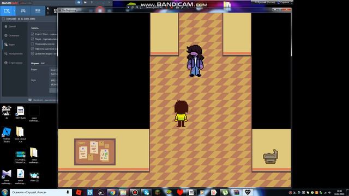The width and height of the screenshot is (349, 196).
Task: Click the bulletin board in the game
Action: 95,152
